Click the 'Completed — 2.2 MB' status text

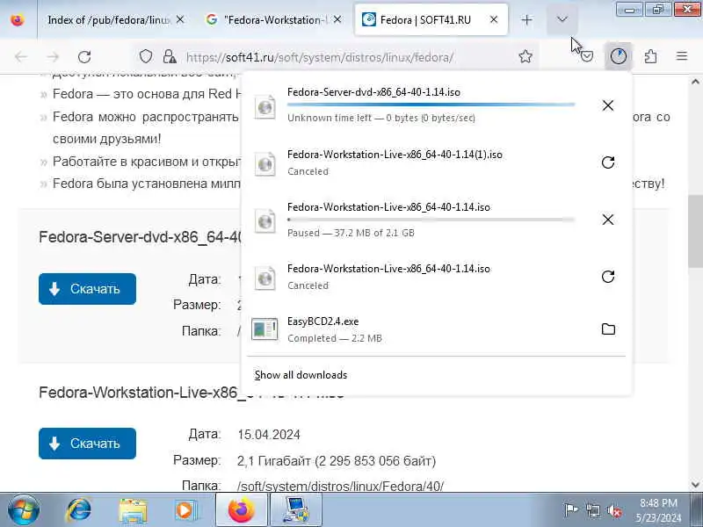tap(335, 339)
